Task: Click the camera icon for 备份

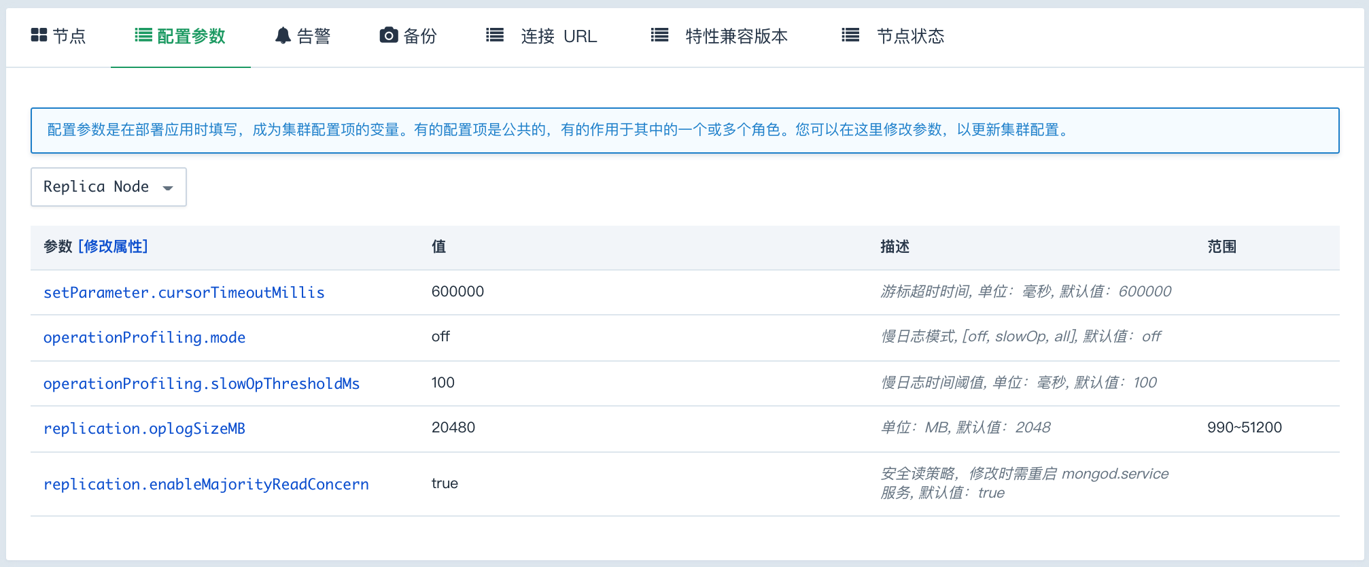Action: click(x=389, y=35)
